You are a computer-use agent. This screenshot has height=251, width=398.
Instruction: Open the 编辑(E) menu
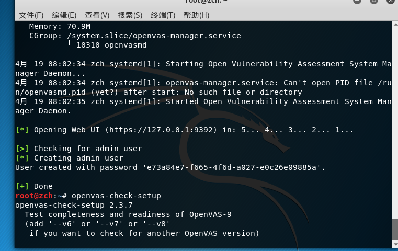tap(64, 15)
